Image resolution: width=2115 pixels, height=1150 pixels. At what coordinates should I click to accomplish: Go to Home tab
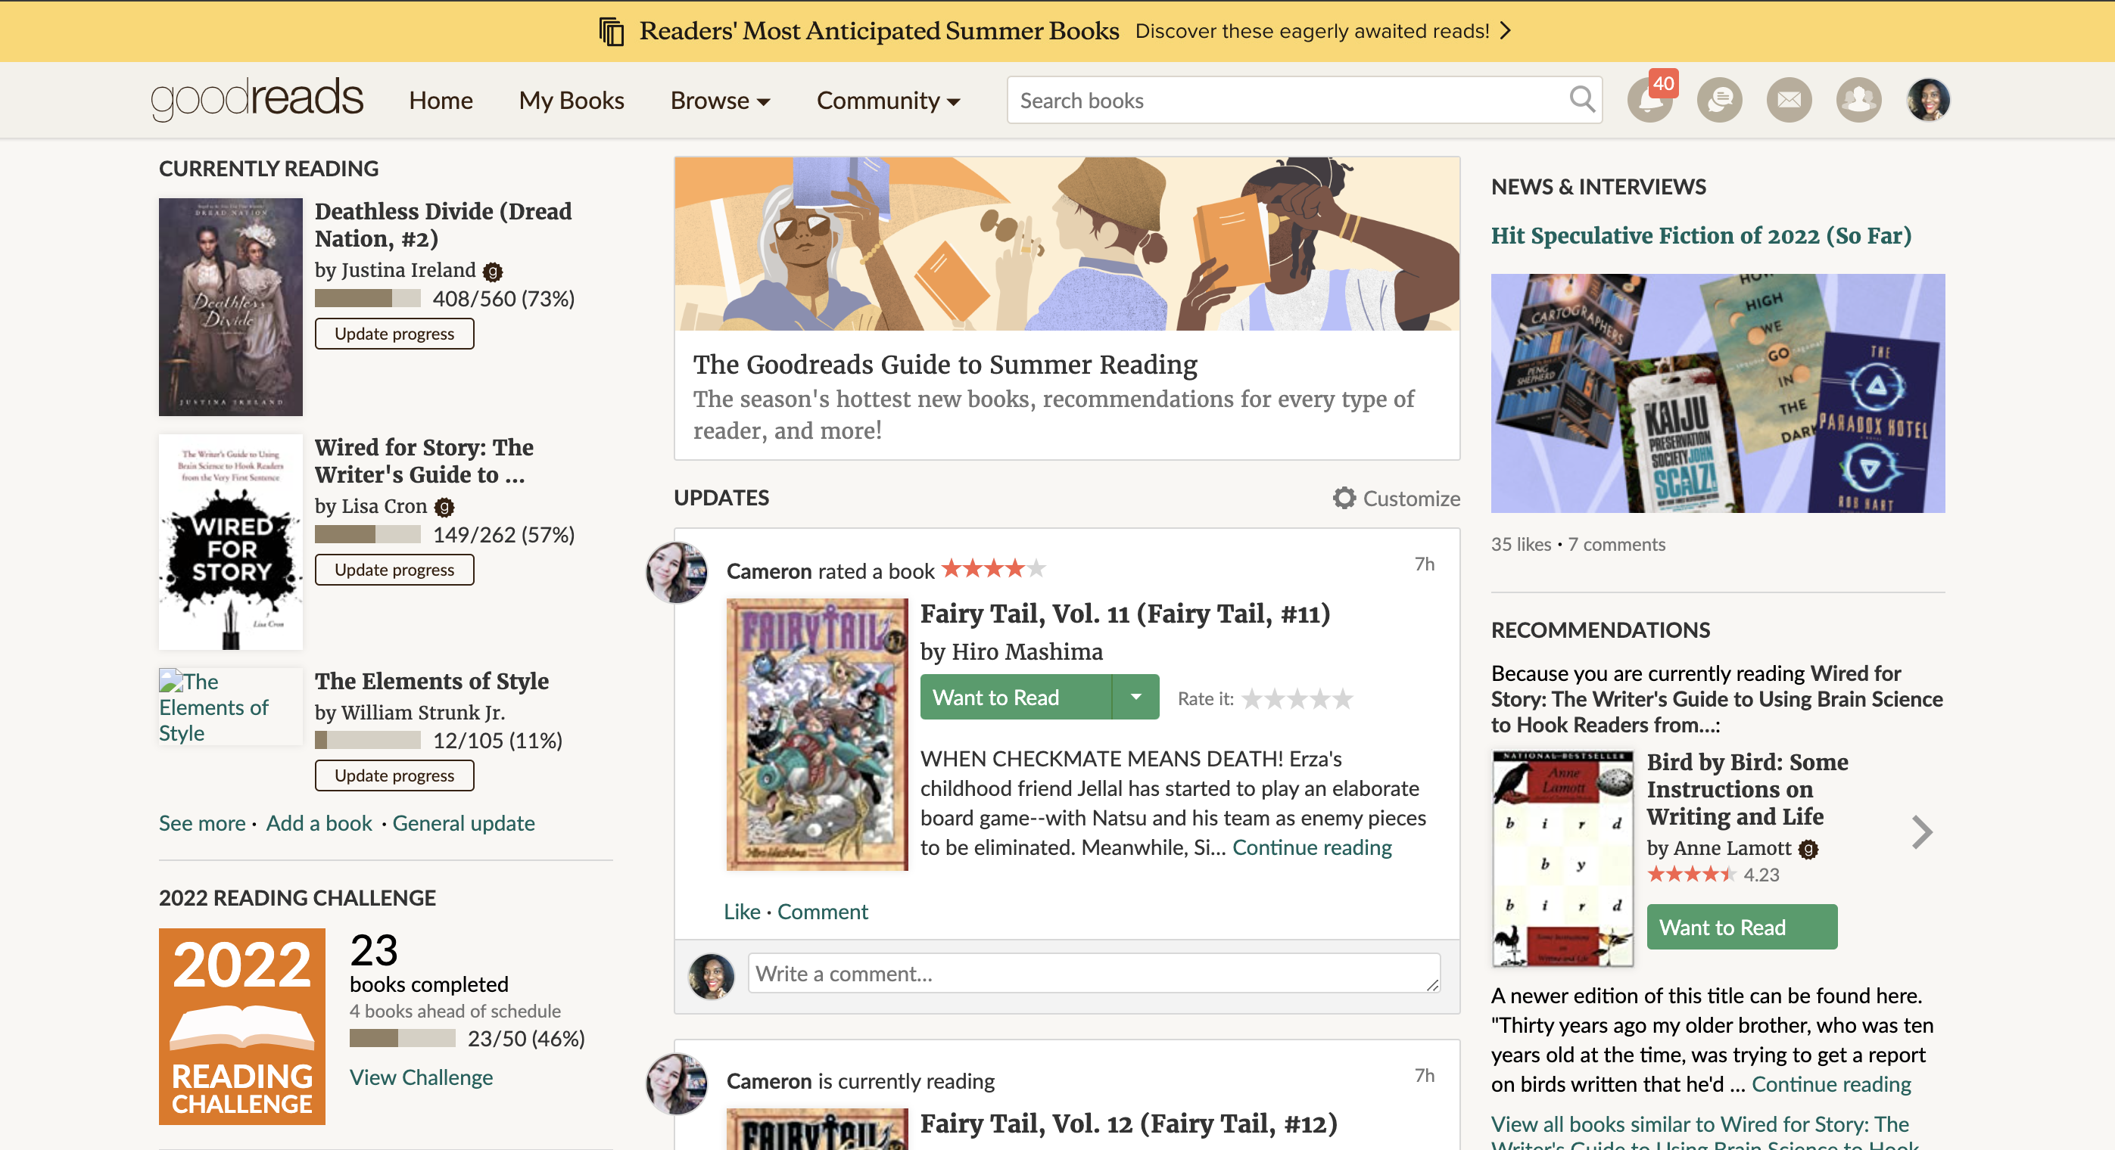[x=441, y=101]
